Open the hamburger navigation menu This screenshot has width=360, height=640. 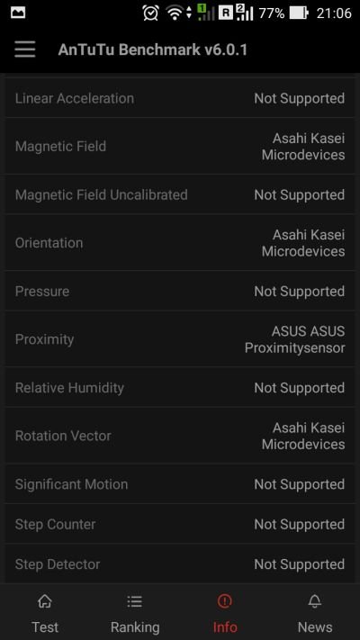coord(25,50)
